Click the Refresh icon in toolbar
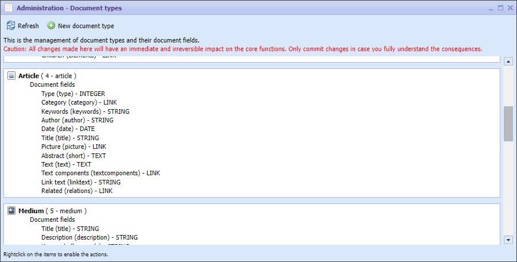Viewport: 517px width, 262px height. click(x=10, y=26)
